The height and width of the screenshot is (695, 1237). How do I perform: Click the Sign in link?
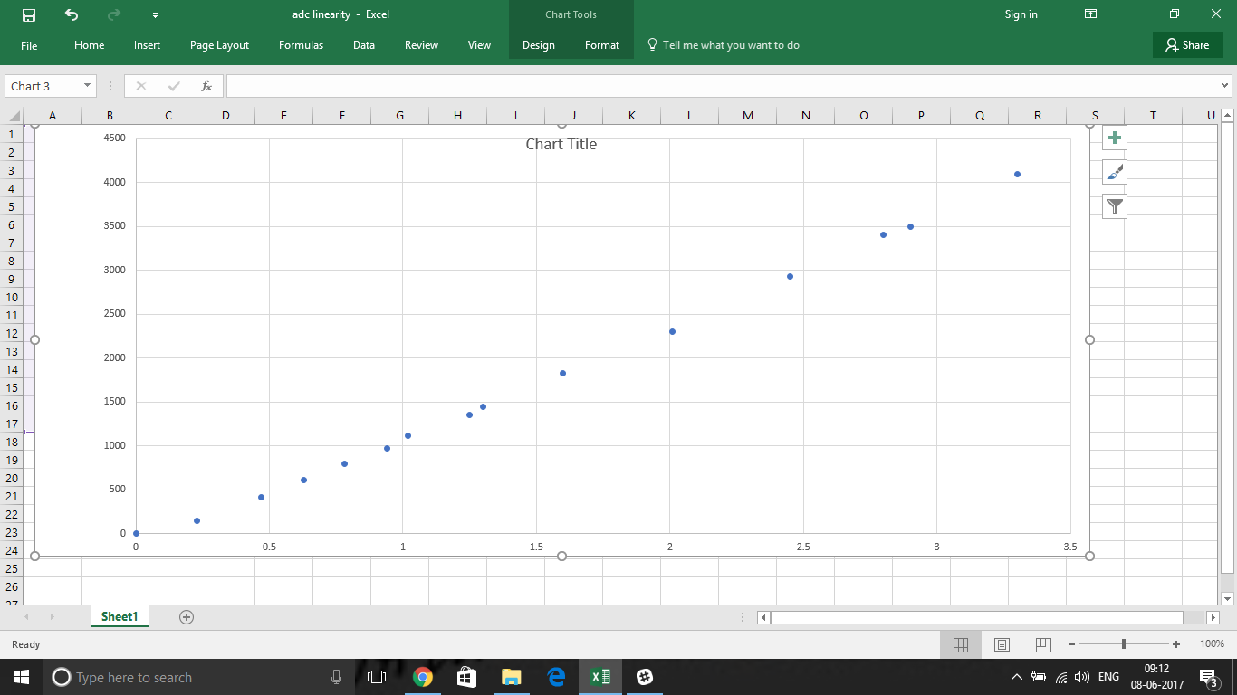click(1021, 14)
